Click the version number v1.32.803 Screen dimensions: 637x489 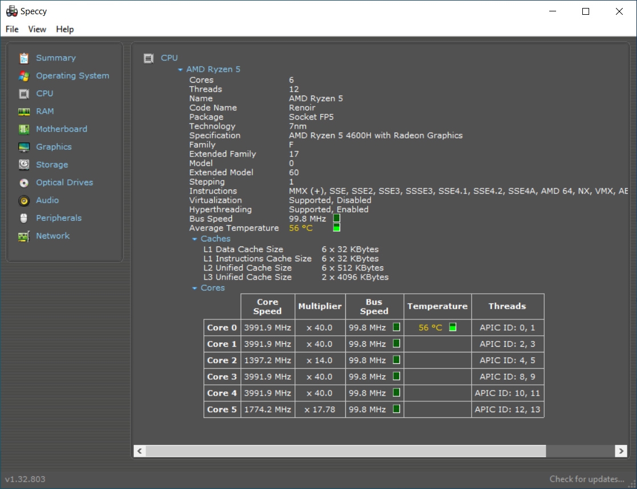tap(25, 479)
